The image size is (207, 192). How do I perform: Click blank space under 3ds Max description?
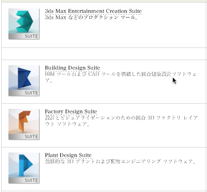121,34
